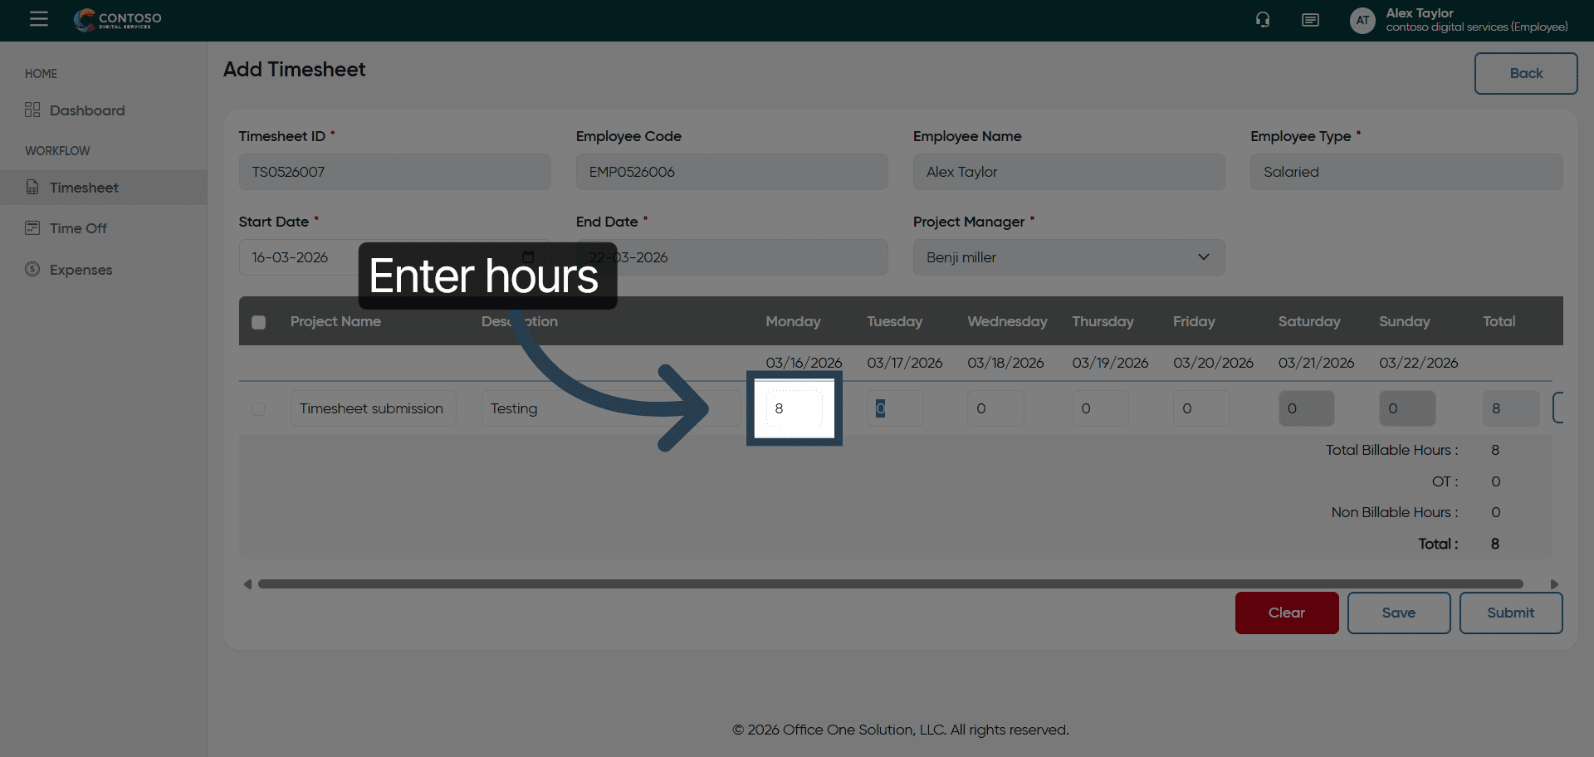Click the Expenses dollar icon
This screenshot has width=1594, height=757.
[32, 269]
